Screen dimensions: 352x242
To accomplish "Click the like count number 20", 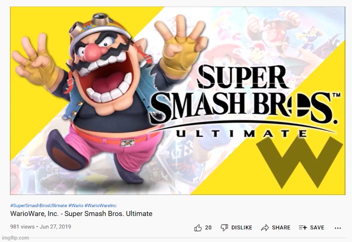I will 208,227.
